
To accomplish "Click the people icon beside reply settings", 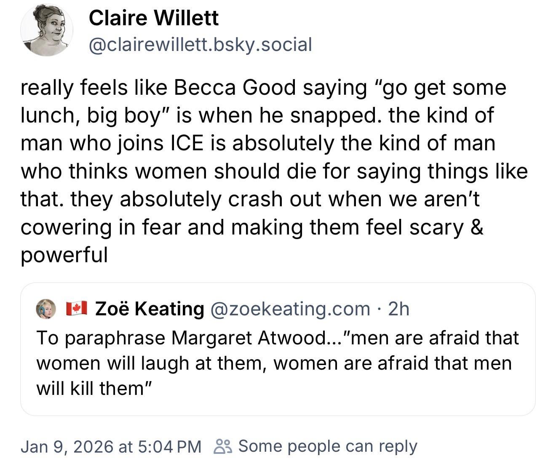I will click(x=222, y=446).
